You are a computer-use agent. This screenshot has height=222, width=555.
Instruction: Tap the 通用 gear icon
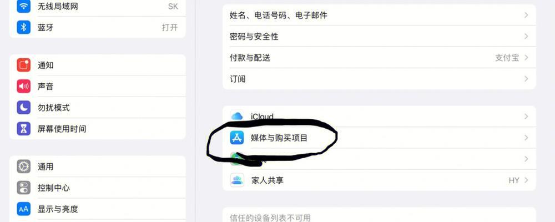[x=24, y=167]
